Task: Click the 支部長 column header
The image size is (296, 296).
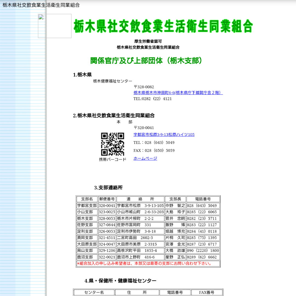Action: tap(175, 199)
